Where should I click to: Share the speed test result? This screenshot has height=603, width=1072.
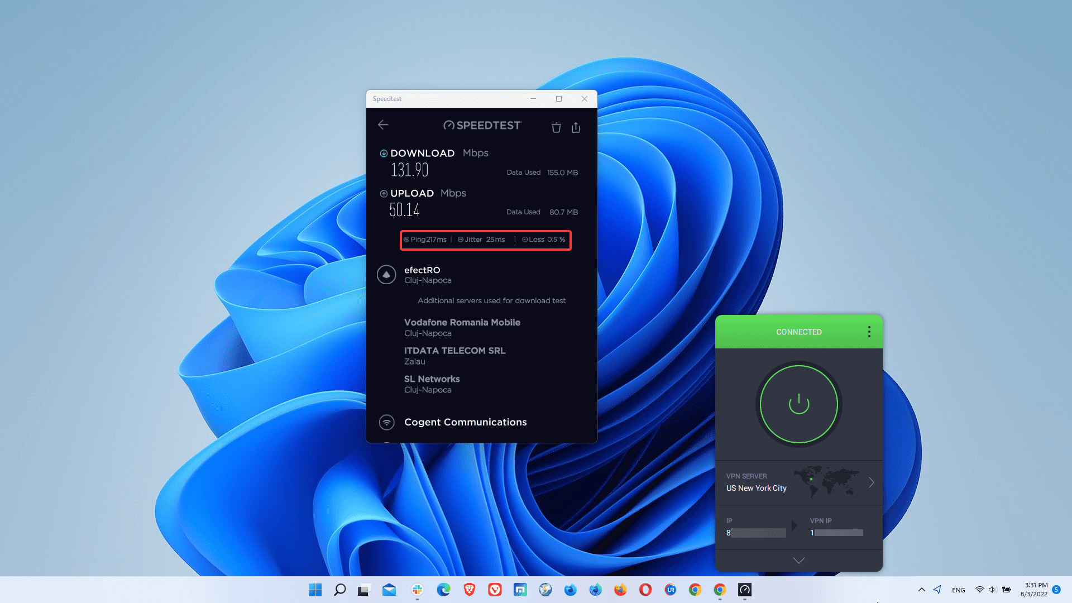[x=576, y=127]
